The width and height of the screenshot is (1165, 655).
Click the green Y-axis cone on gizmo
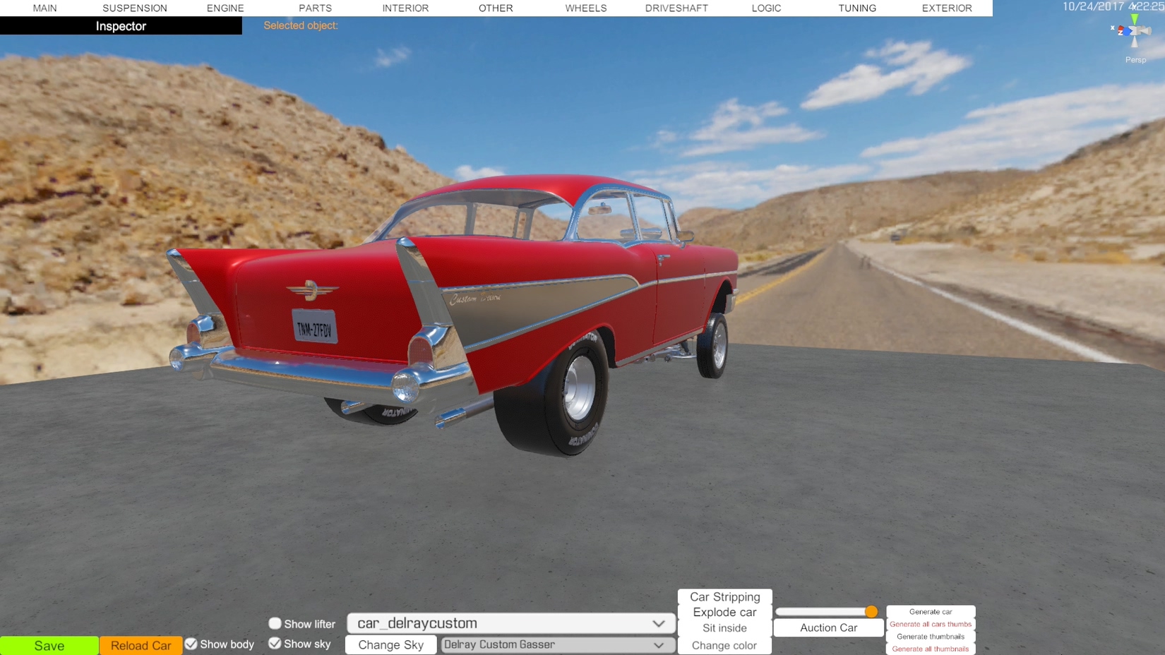coord(1134,19)
